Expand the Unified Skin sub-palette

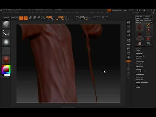pyautogui.click(x=139, y=80)
